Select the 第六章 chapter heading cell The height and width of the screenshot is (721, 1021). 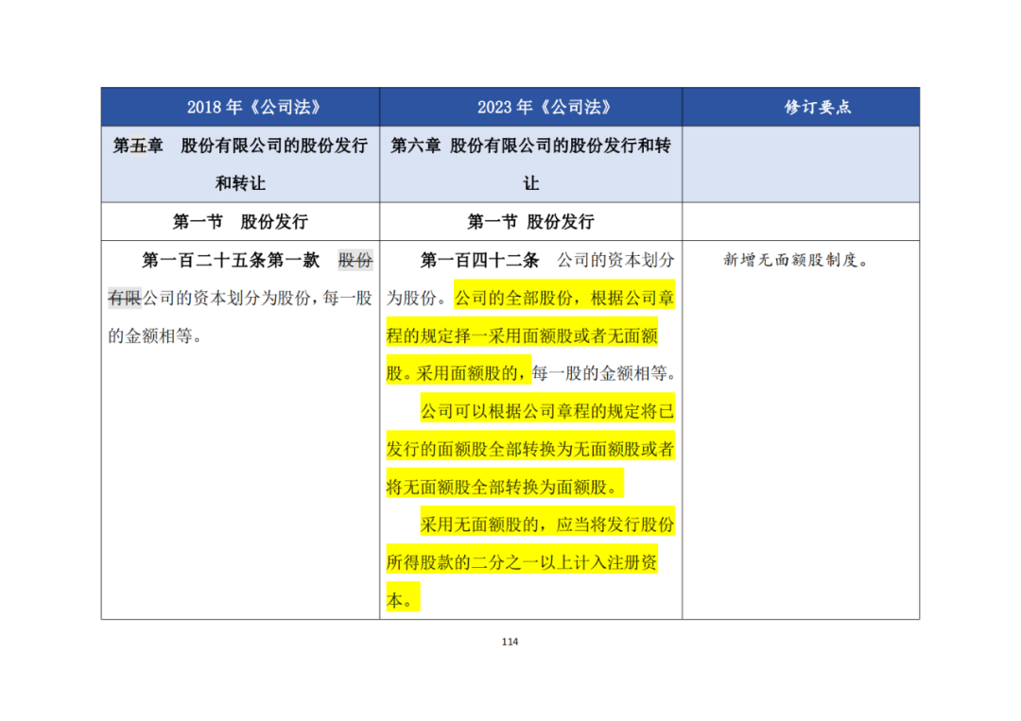tap(530, 164)
